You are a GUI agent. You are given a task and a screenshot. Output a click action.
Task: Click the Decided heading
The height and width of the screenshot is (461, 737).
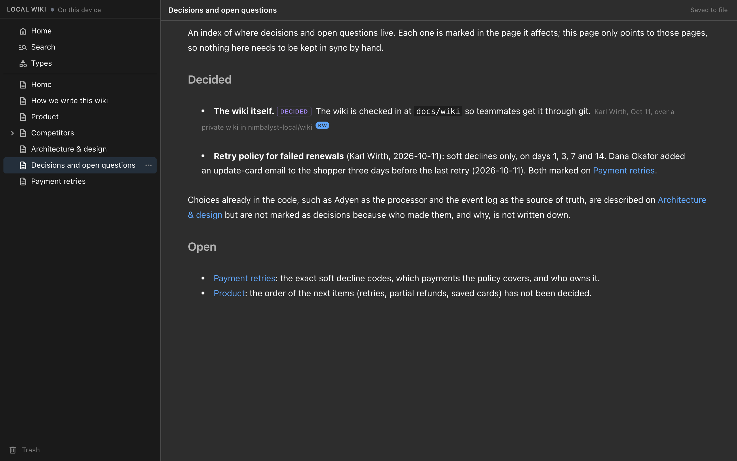pyautogui.click(x=210, y=80)
